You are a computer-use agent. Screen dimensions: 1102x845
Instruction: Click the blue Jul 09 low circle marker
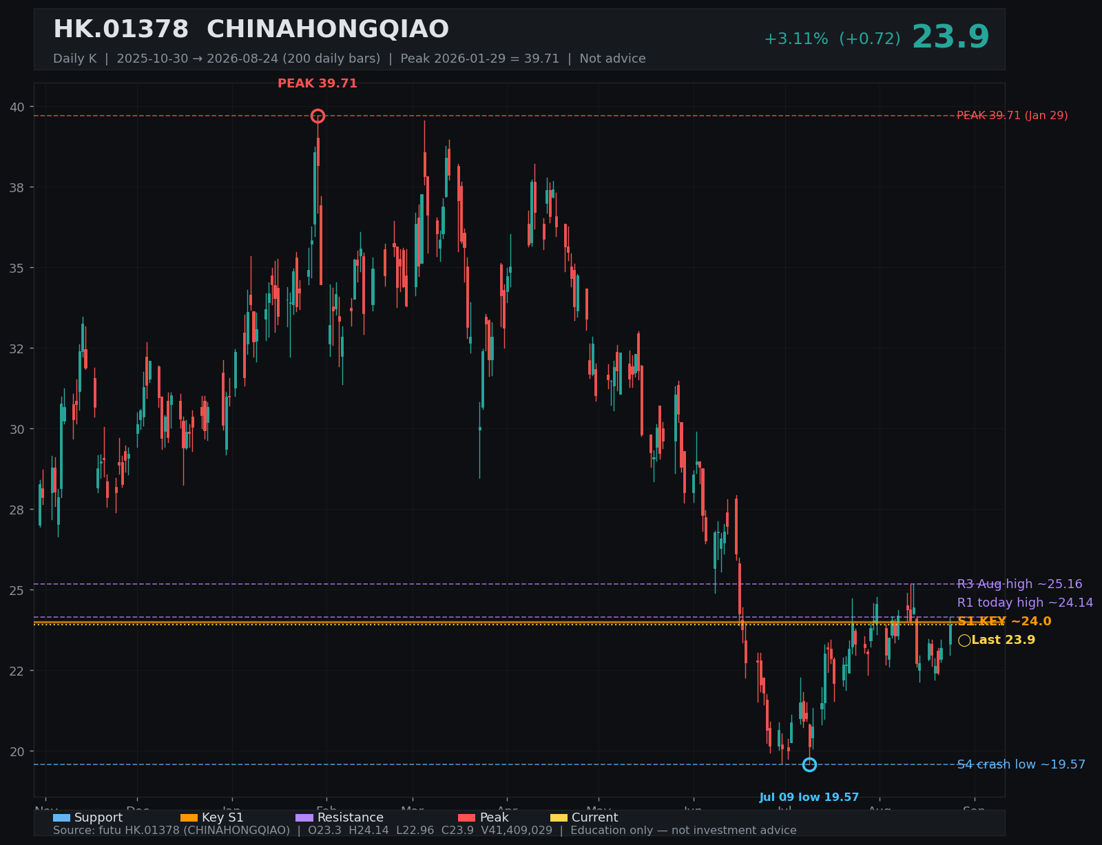[x=809, y=764]
